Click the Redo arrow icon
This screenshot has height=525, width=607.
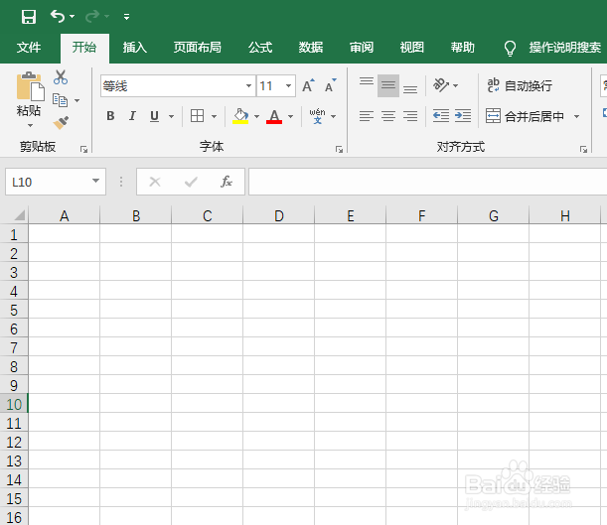(x=92, y=16)
